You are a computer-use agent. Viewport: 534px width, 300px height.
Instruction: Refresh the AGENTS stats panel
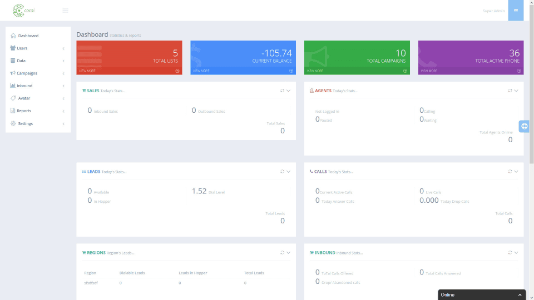(x=510, y=91)
